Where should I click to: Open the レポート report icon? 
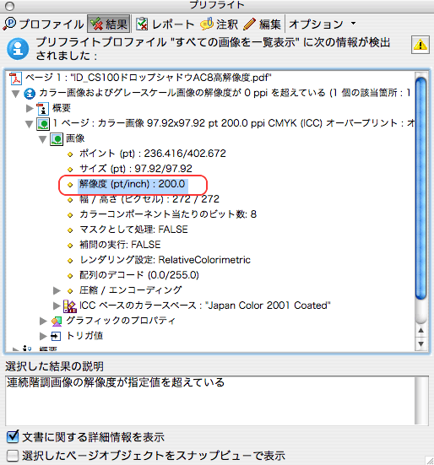[142, 24]
